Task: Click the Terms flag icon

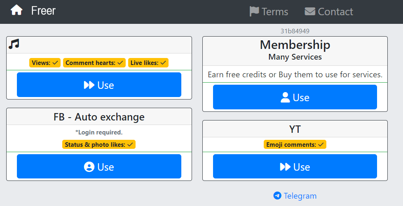Action: click(254, 12)
